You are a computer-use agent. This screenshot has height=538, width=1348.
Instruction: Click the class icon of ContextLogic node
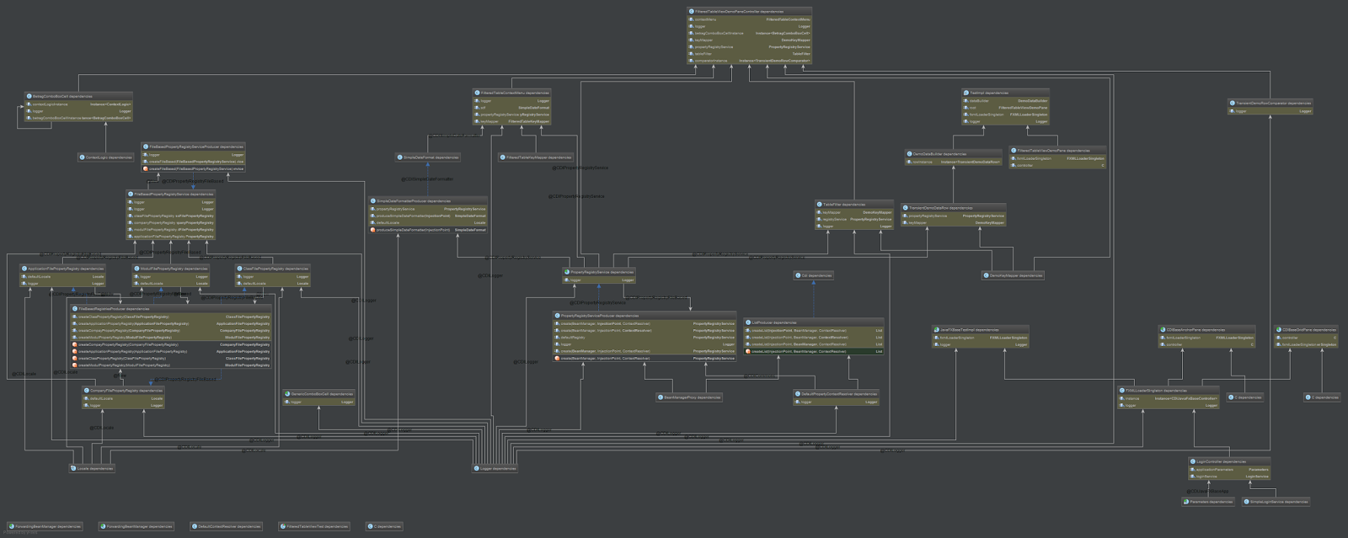click(83, 157)
